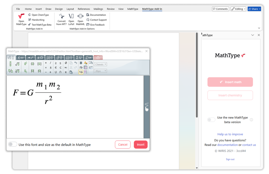Apply bold formatting in MathType editor
Image resolution: width=269 pixels, height=174 pixels.
click(x=81, y=63)
